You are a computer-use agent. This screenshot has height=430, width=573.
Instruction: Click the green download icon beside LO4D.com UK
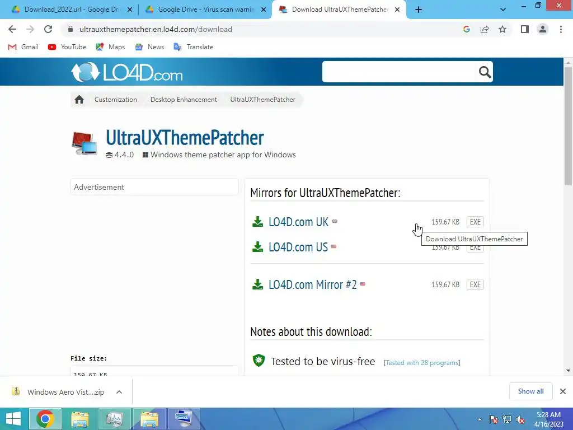click(x=257, y=222)
